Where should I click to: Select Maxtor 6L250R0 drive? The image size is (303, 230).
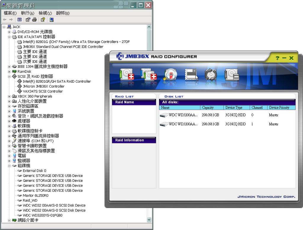36,195
